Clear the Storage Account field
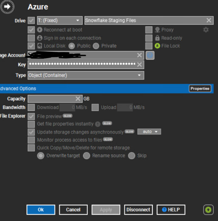This screenshot has height=221, width=218. coord(139,55)
